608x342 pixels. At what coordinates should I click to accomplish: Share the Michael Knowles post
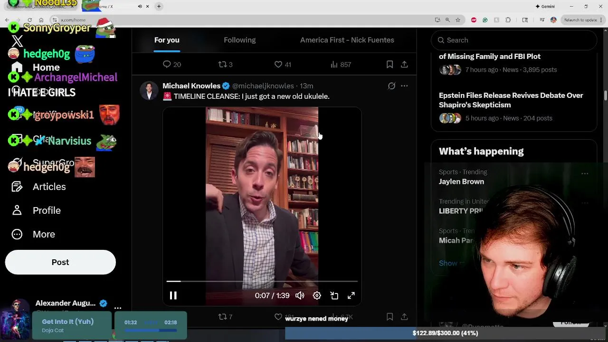[x=404, y=317]
